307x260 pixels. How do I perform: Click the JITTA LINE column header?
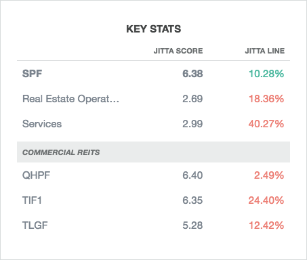[265, 51]
